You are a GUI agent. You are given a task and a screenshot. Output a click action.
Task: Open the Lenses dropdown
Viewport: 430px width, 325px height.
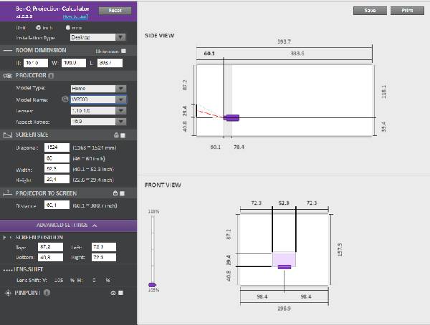point(98,111)
